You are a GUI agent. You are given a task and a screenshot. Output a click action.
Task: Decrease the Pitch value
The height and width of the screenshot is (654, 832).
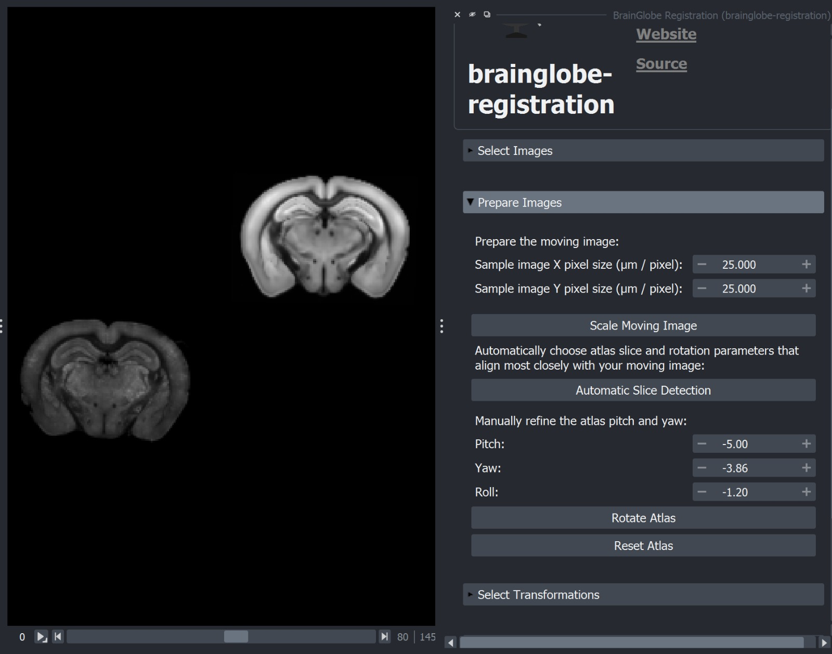702,444
